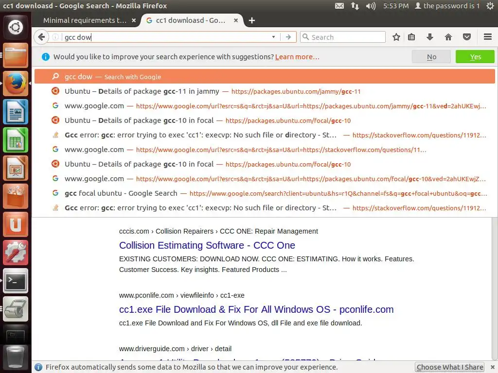498x373 pixels.
Task: Click www.driverguide.com › driver › detail breadcrumb
Action: [175, 349]
